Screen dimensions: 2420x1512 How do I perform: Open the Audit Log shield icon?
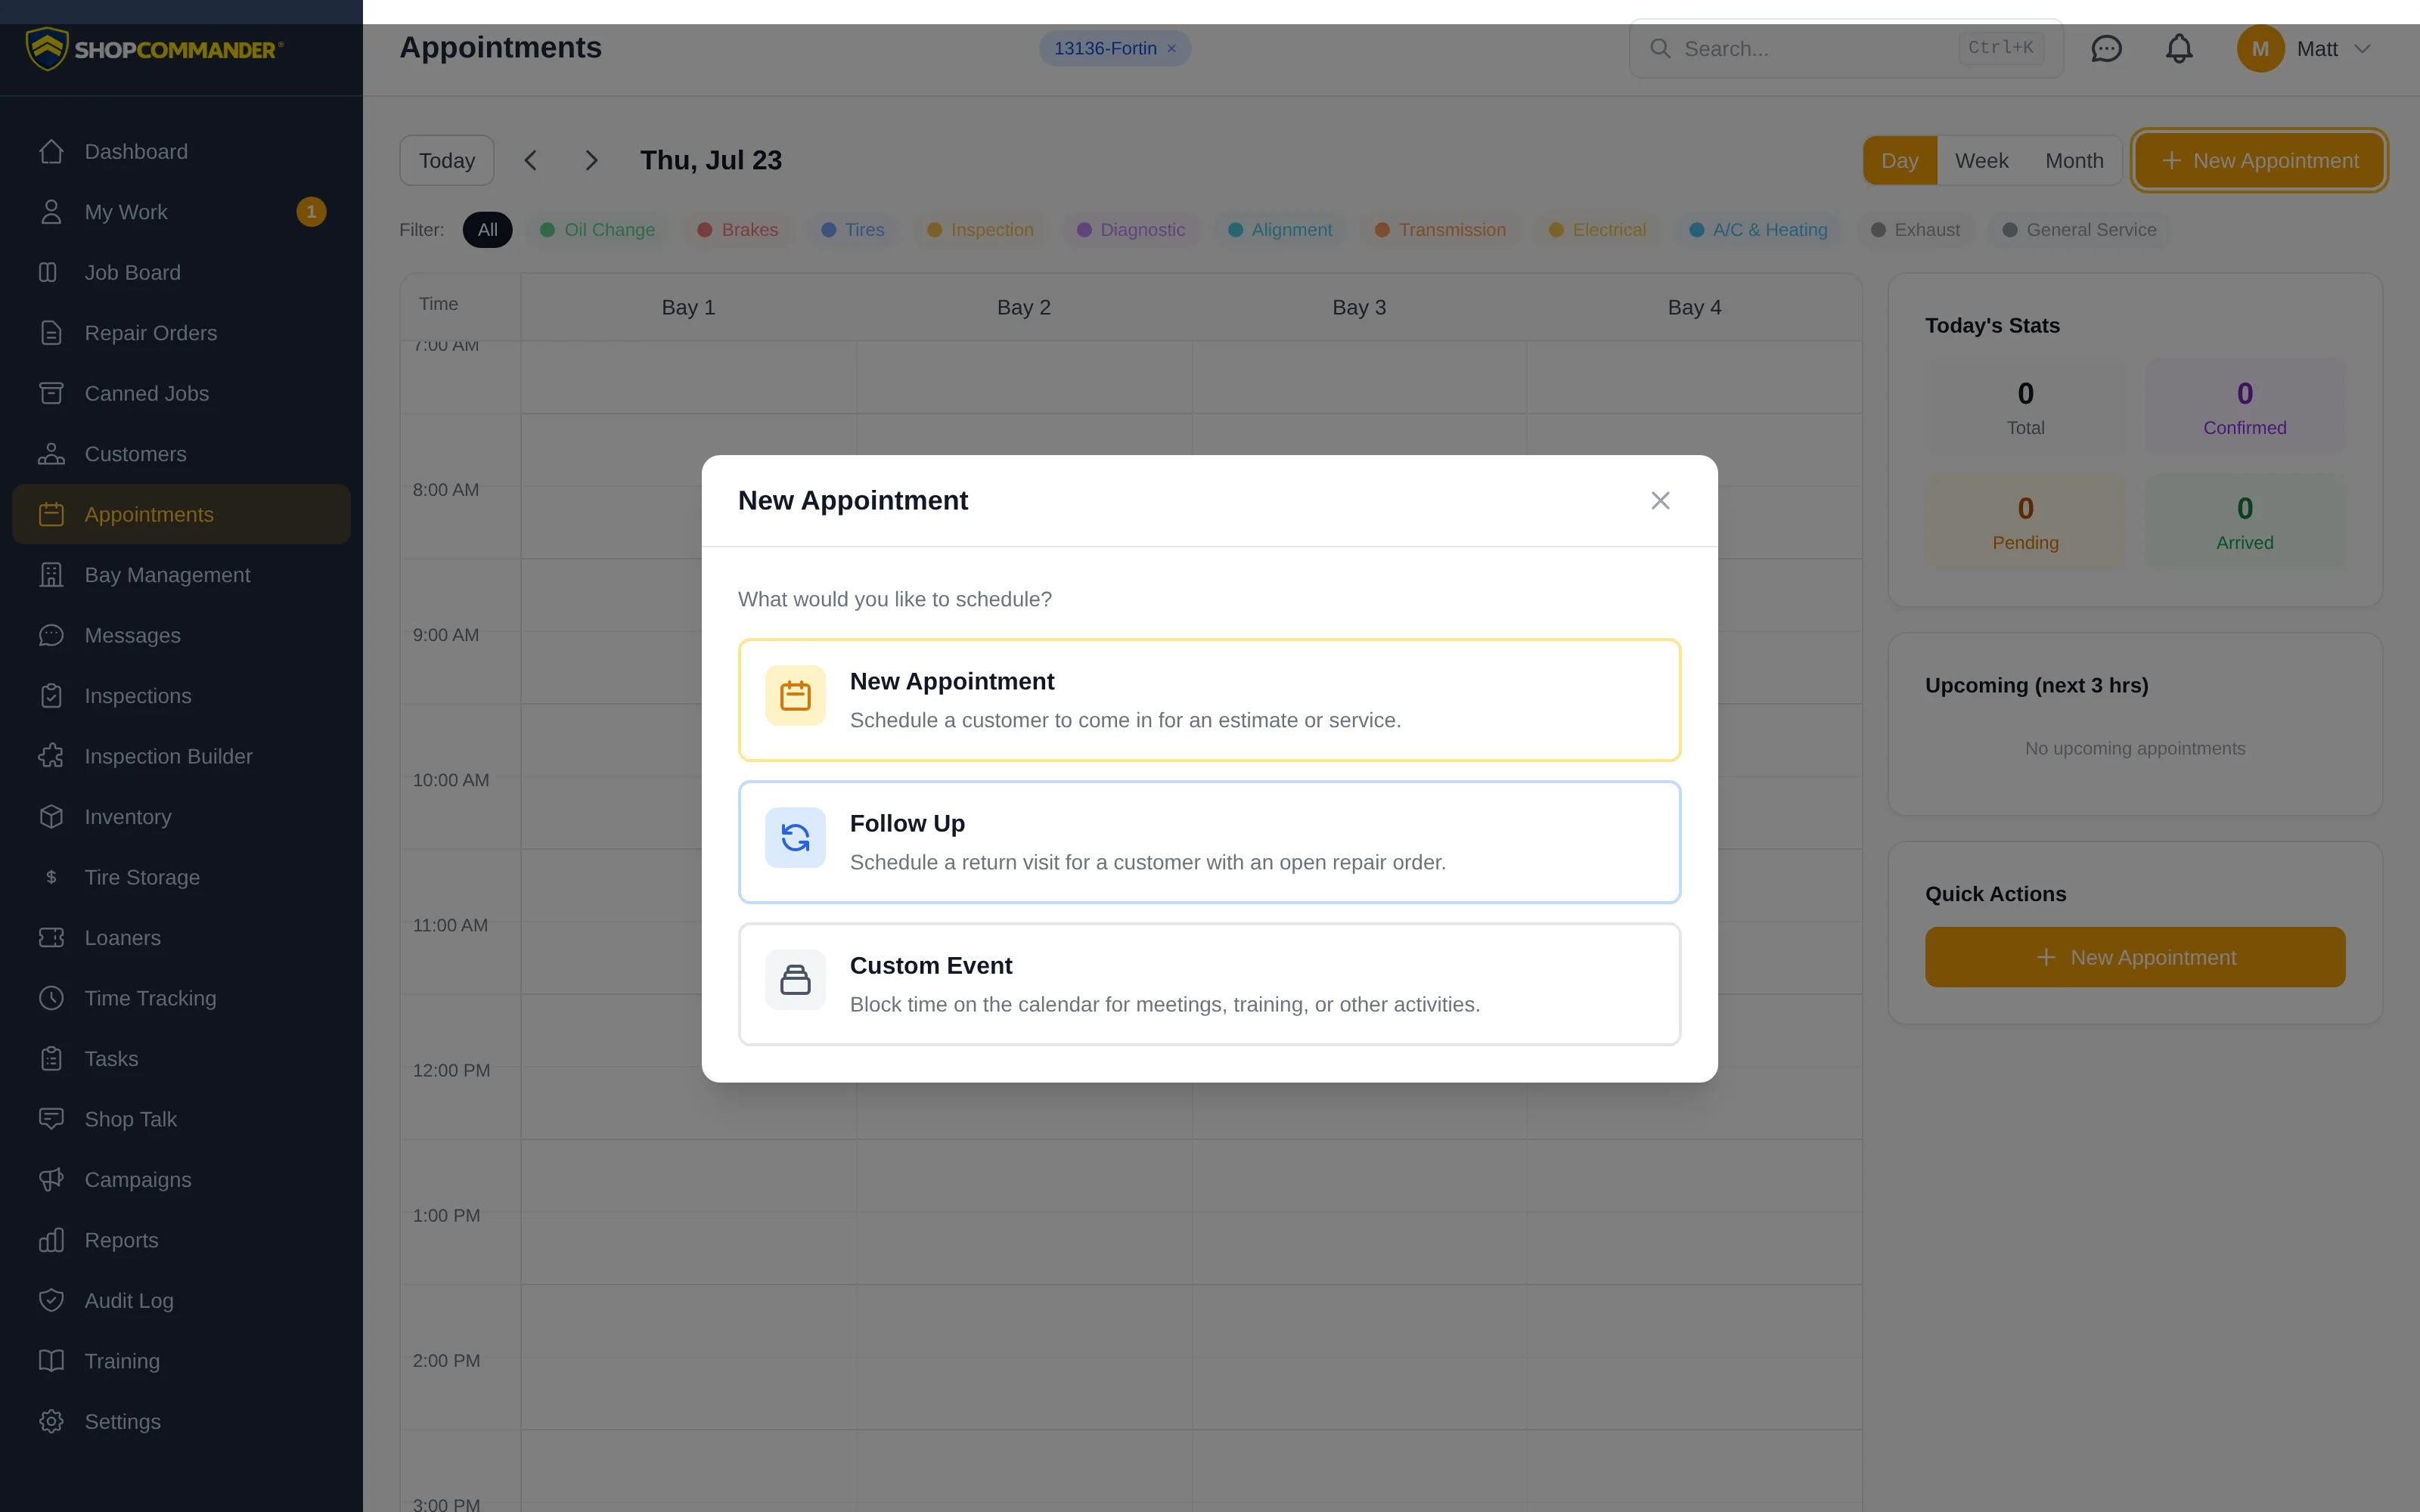tap(51, 1301)
